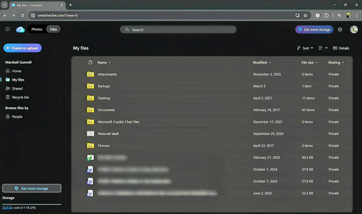Open a new browser tab
The height and width of the screenshot is (214, 362).
[x=70, y=5]
